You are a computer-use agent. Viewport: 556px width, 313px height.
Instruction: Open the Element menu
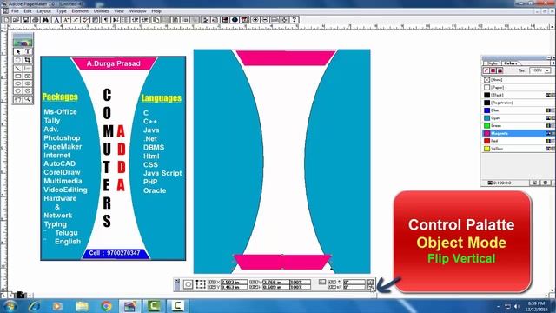click(x=80, y=11)
